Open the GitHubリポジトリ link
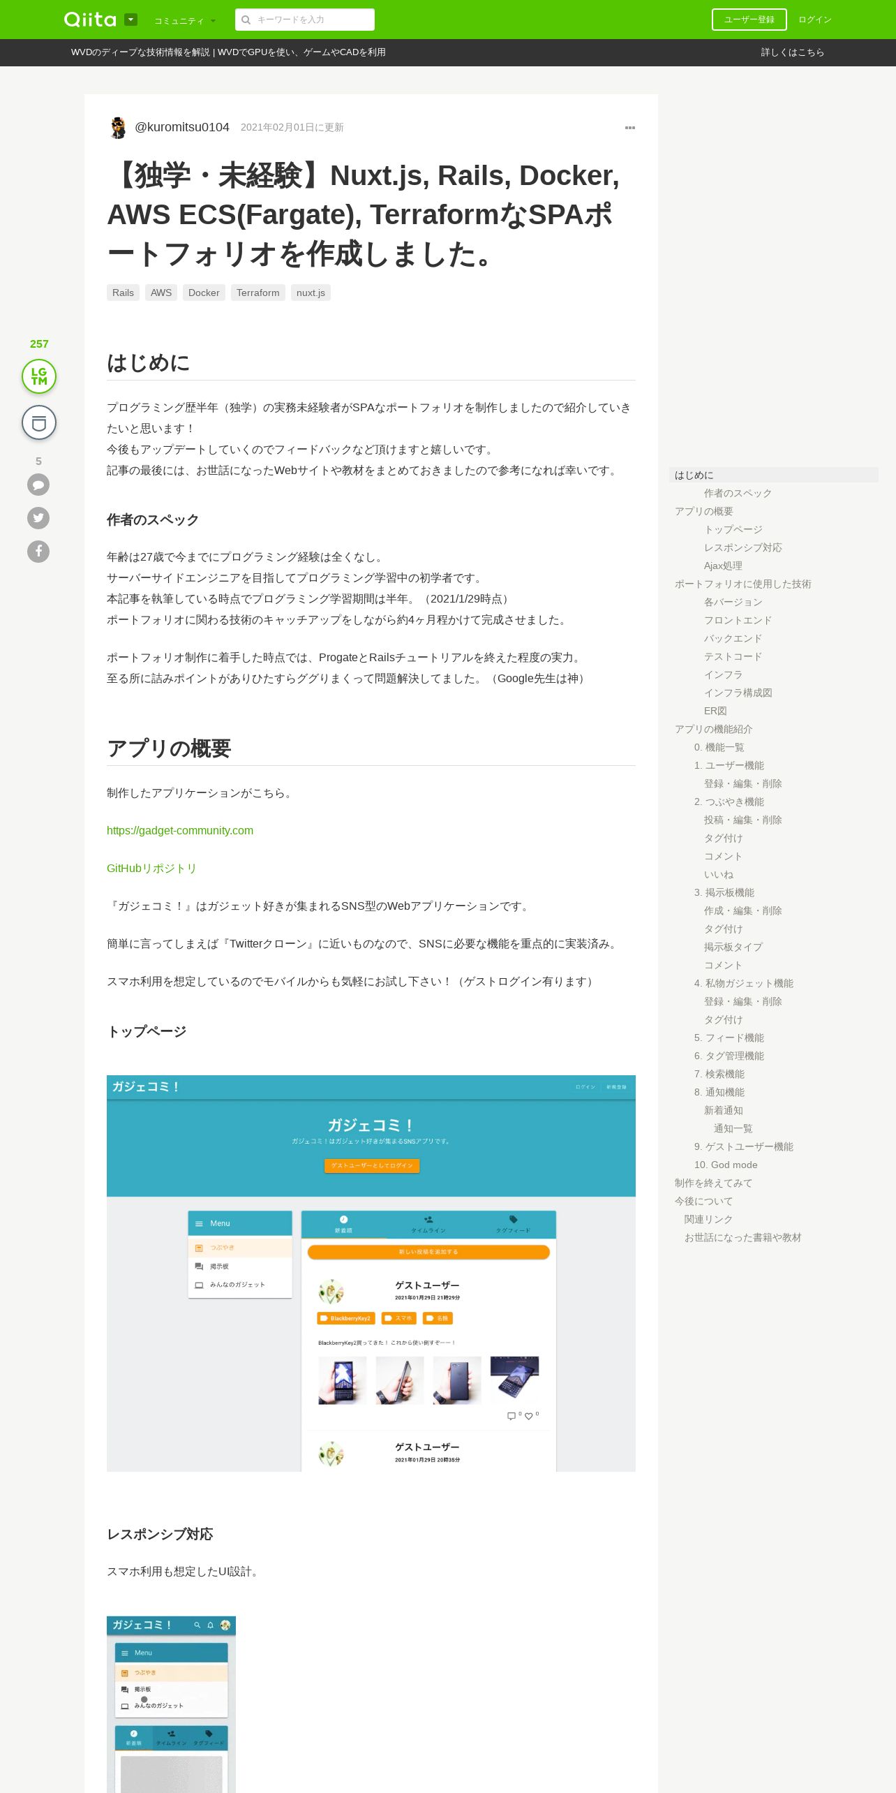The height and width of the screenshot is (1793, 896). coord(151,868)
